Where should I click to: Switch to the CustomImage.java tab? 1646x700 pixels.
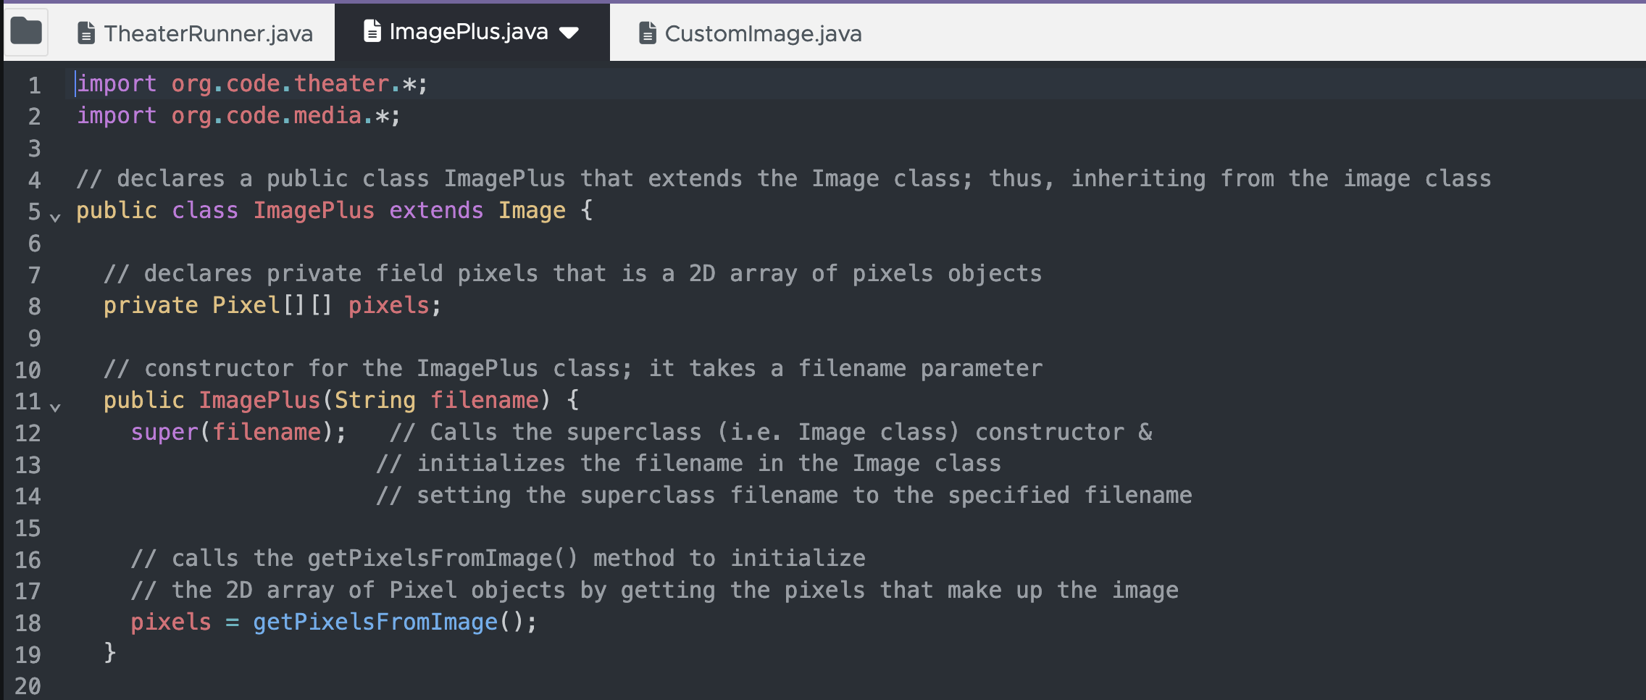click(x=763, y=33)
